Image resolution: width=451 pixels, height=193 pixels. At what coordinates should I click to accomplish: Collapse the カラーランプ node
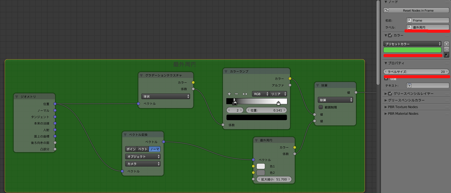[x=226, y=71]
